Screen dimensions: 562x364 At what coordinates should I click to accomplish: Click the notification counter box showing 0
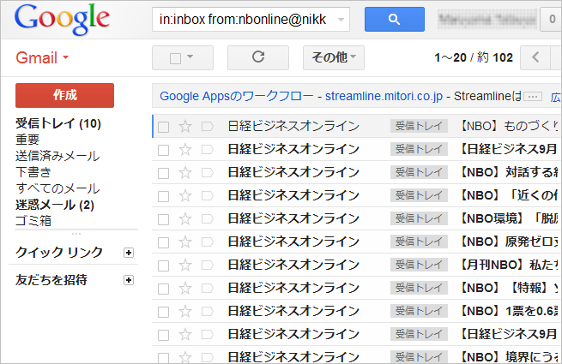pyautogui.click(x=551, y=20)
